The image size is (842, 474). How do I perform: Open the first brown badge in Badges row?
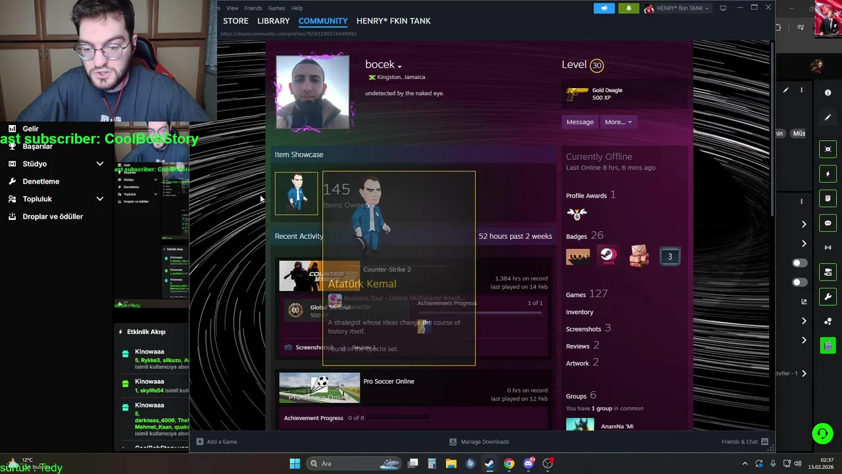point(578,256)
